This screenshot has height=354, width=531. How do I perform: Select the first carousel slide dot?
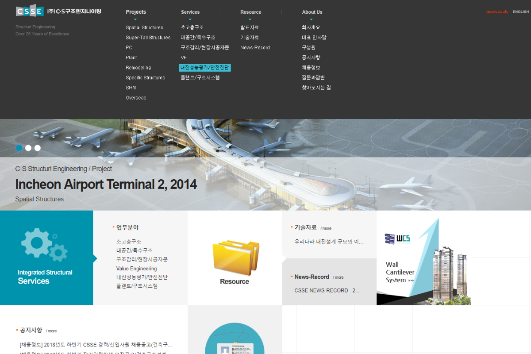tap(19, 148)
